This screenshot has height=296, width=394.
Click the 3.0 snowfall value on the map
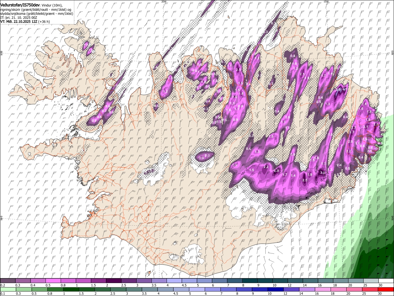pyautogui.click(x=322, y=173)
